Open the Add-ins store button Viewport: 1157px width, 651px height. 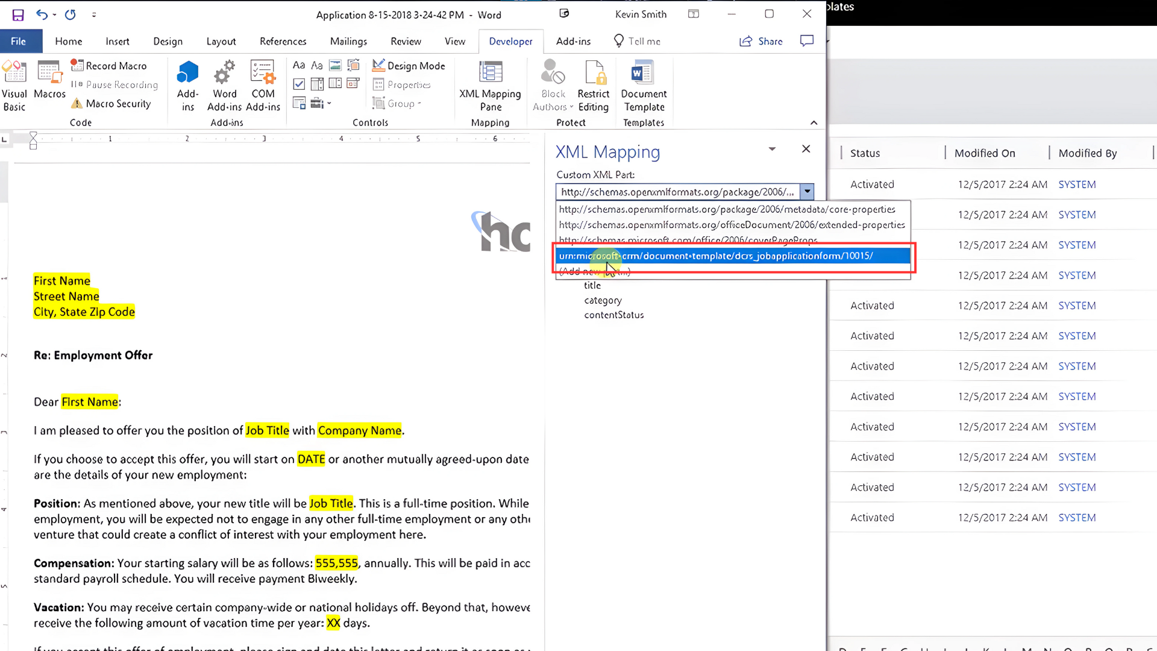click(188, 86)
